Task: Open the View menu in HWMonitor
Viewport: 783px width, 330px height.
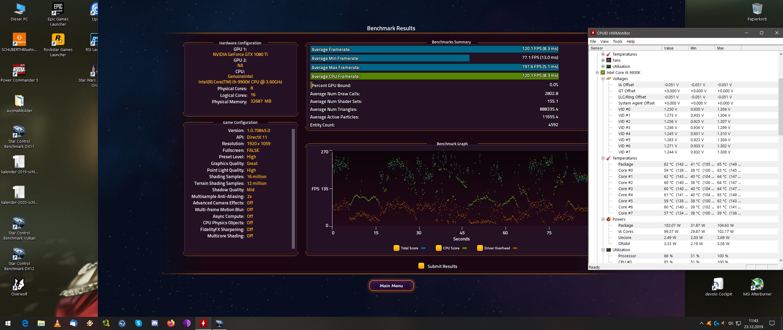Action: [x=604, y=41]
